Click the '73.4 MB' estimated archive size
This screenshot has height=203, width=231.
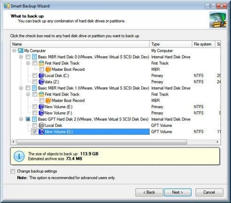click(74, 159)
